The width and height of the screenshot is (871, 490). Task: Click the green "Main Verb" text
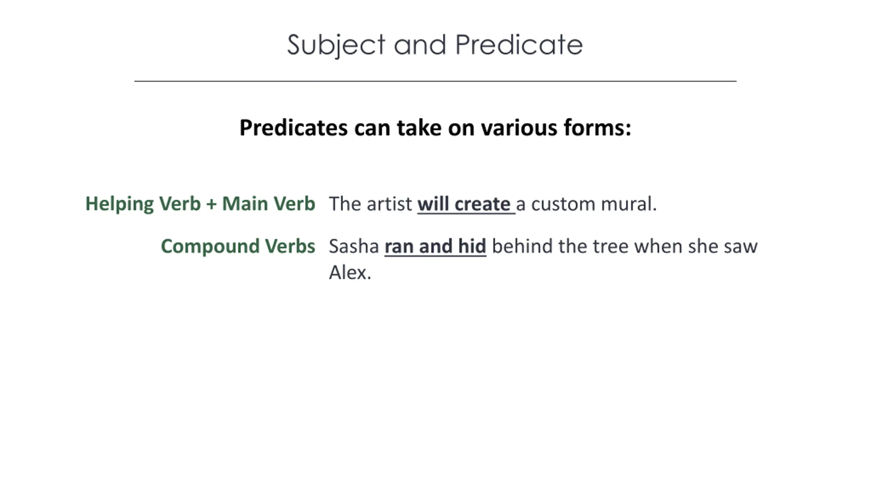[x=268, y=204]
